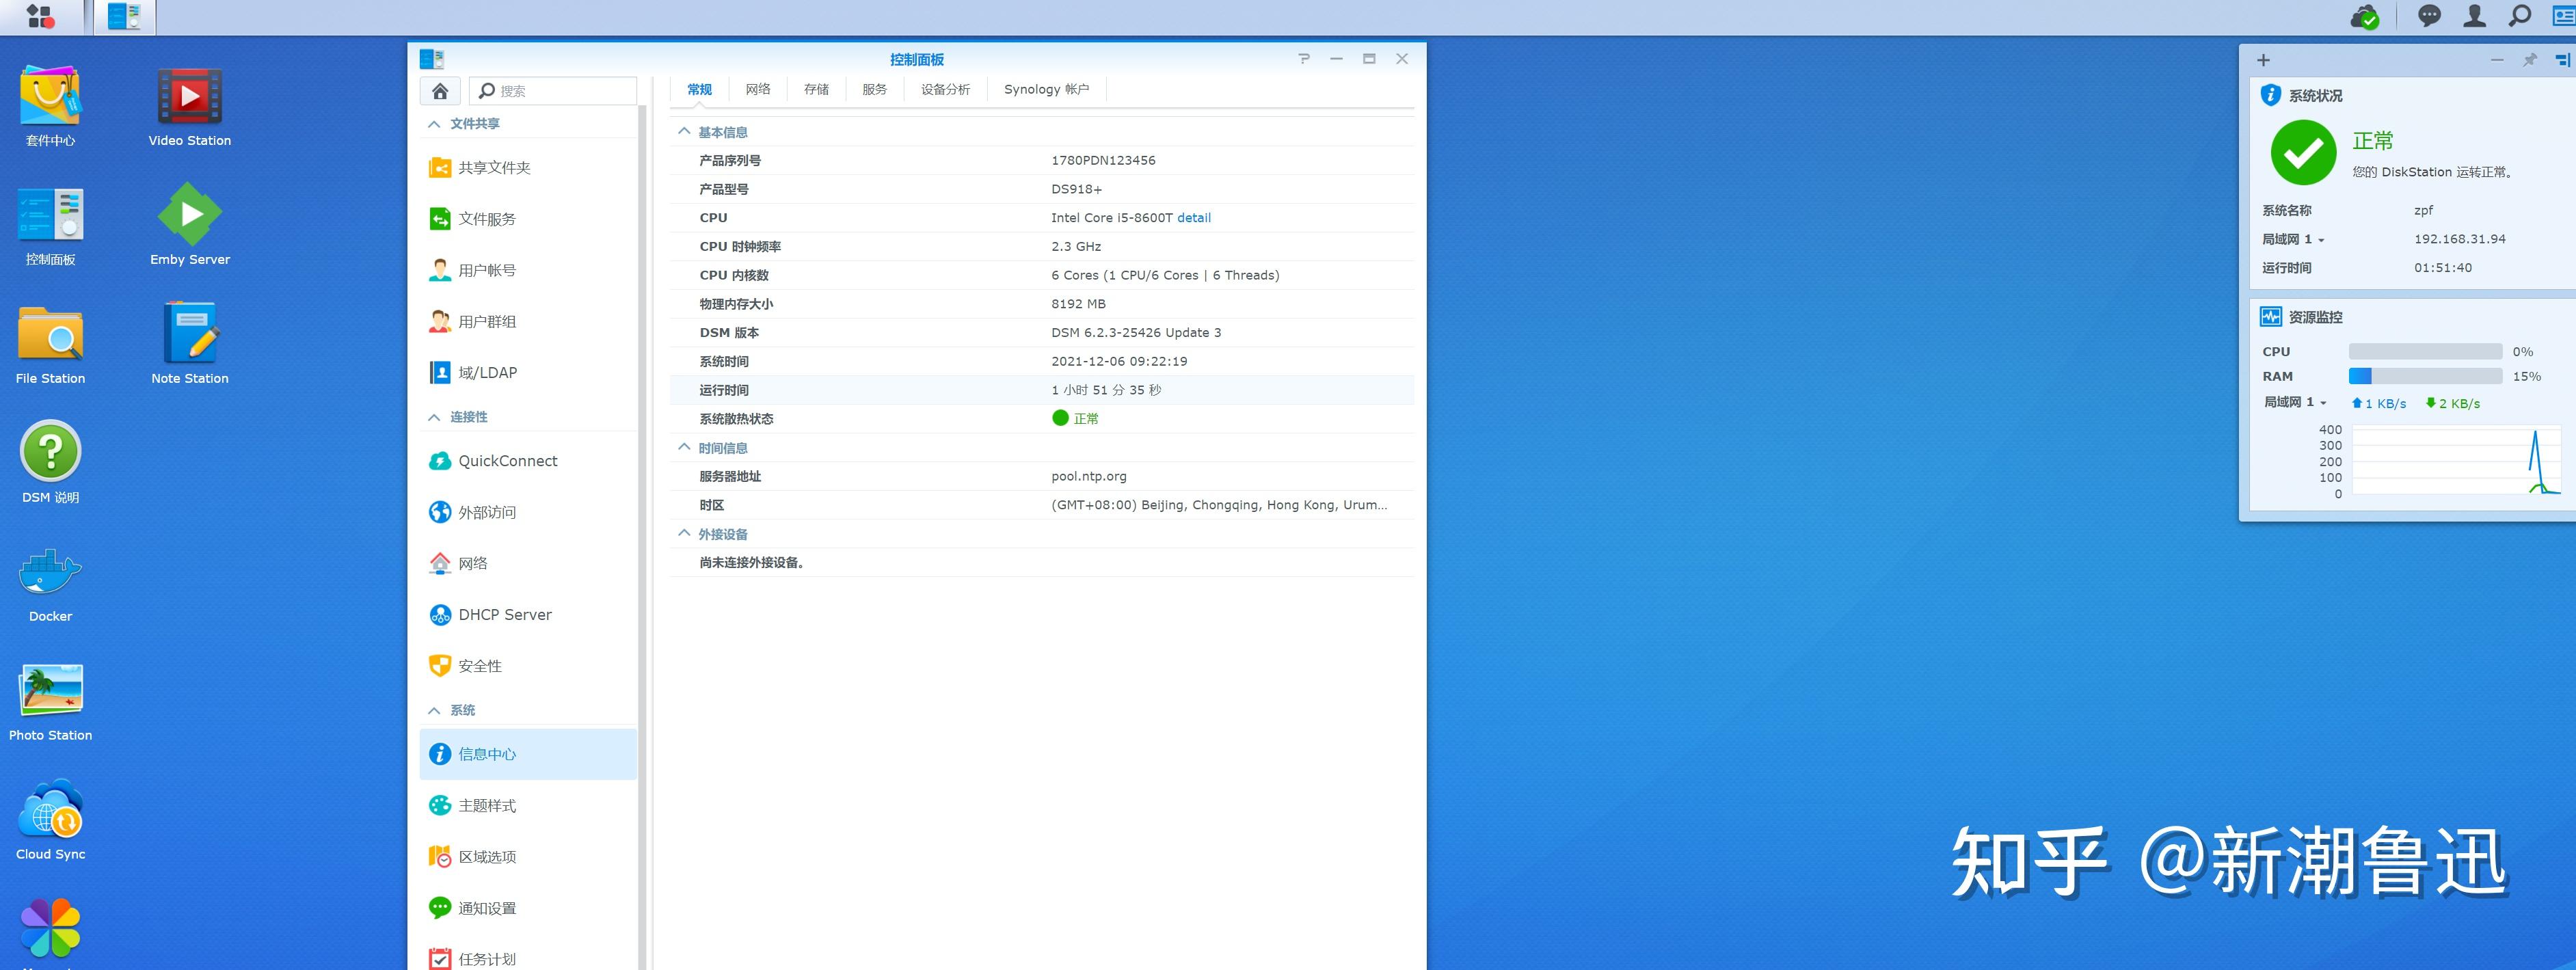This screenshot has height=970, width=2576.
Task: Collapse the 外接设备 section
Action: 684,533
